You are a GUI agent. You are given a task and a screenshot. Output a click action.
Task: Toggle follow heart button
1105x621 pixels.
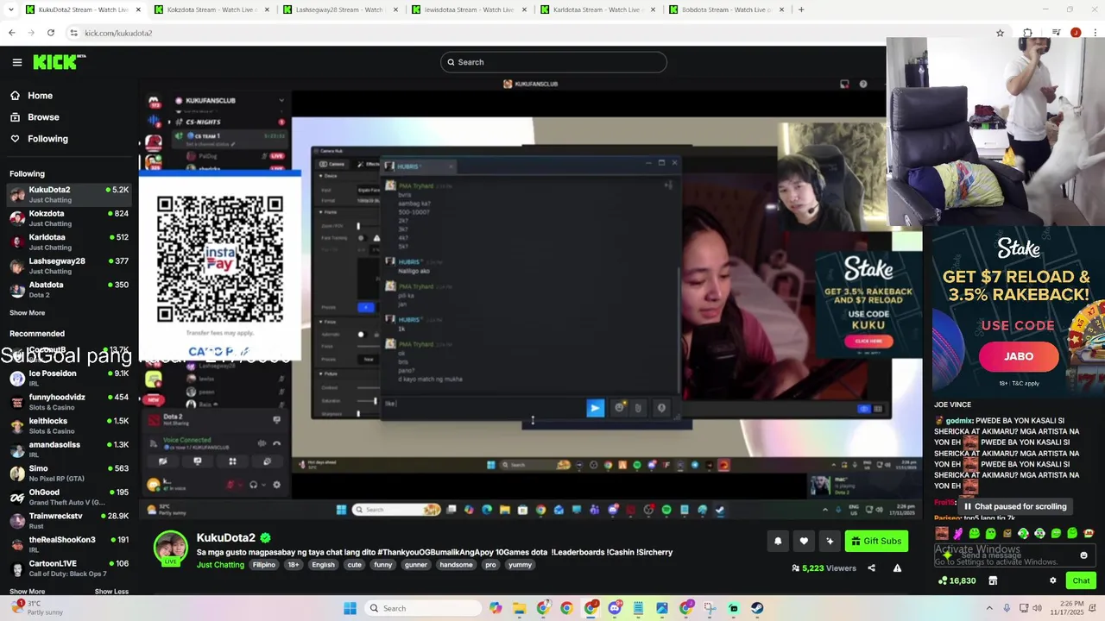[x=804, y=541]
